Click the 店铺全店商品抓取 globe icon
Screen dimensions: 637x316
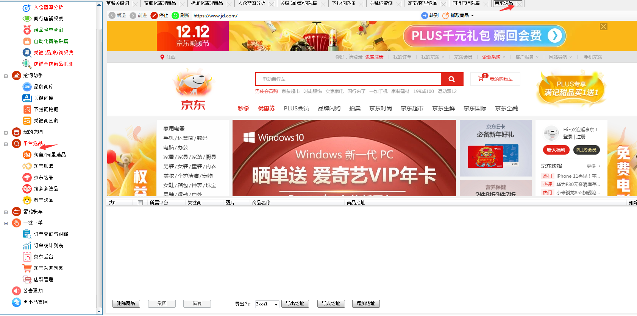tap(27, 64)
